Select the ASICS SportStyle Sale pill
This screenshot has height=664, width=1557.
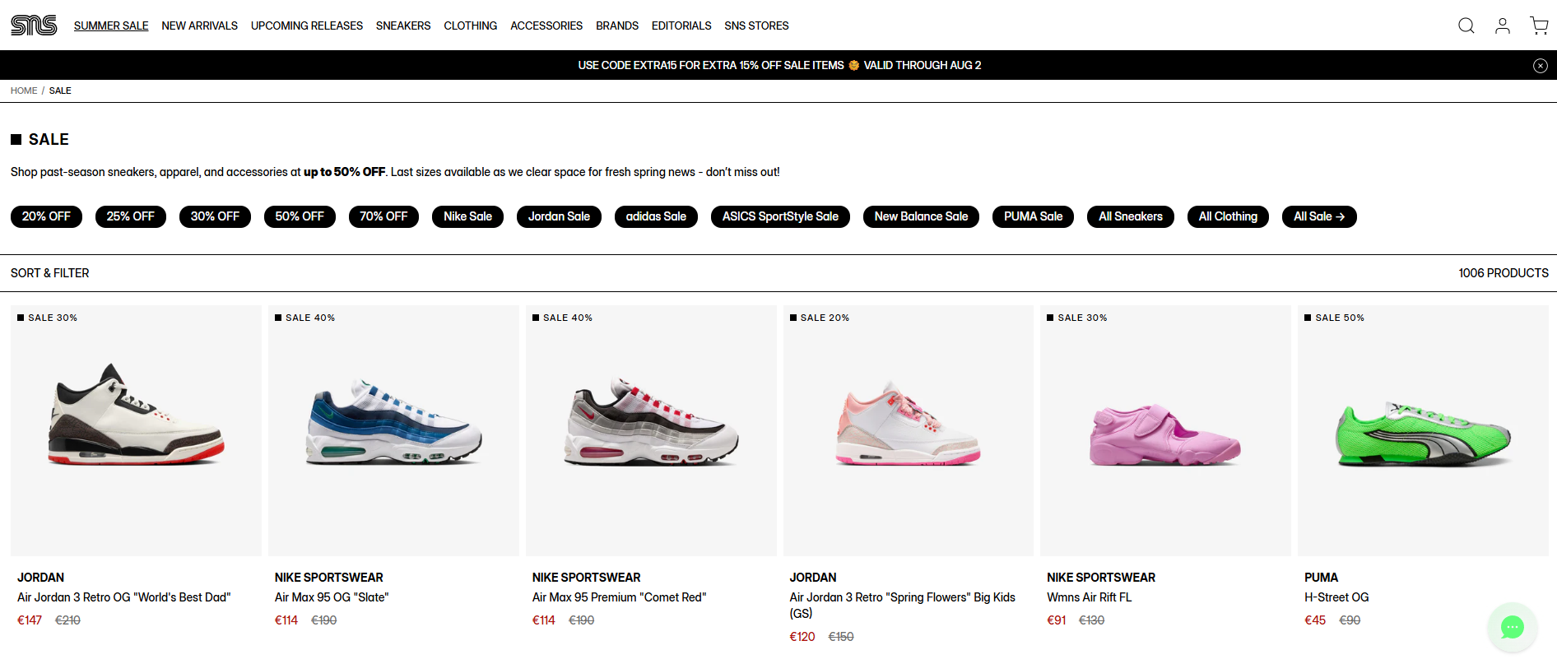pos(780,216)
